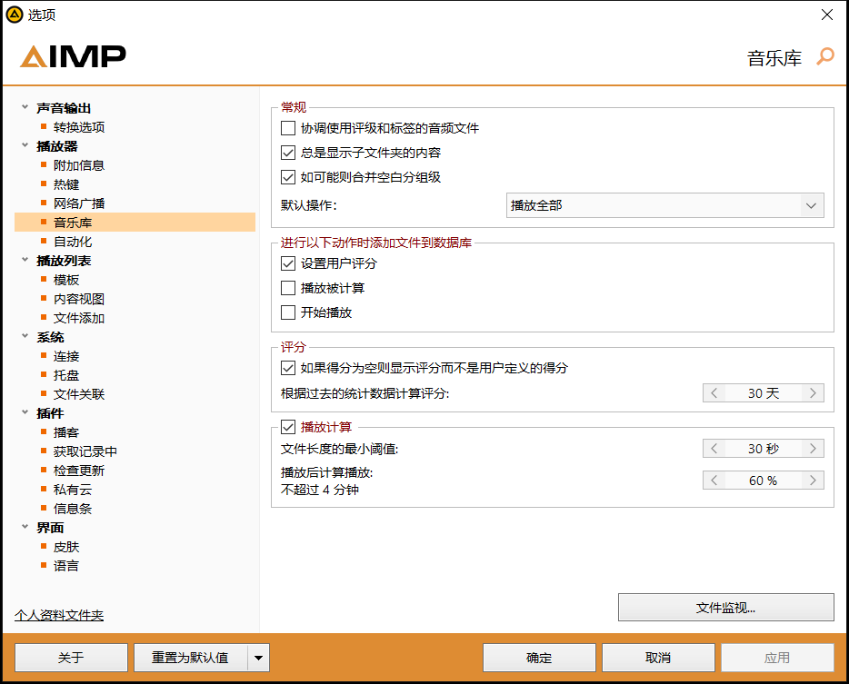
Task: Collapse the 声音输出 tree section
Action: pos(25,107)
